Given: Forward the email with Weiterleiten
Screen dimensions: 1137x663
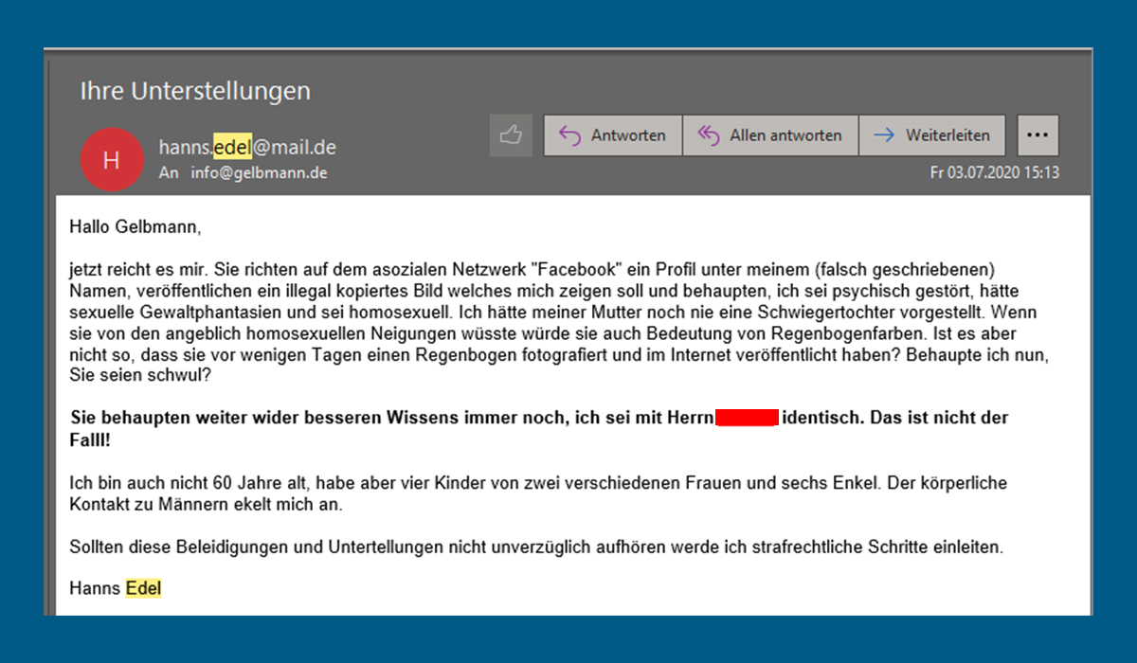Looking at the screenshot, I should tap(931, 135).
